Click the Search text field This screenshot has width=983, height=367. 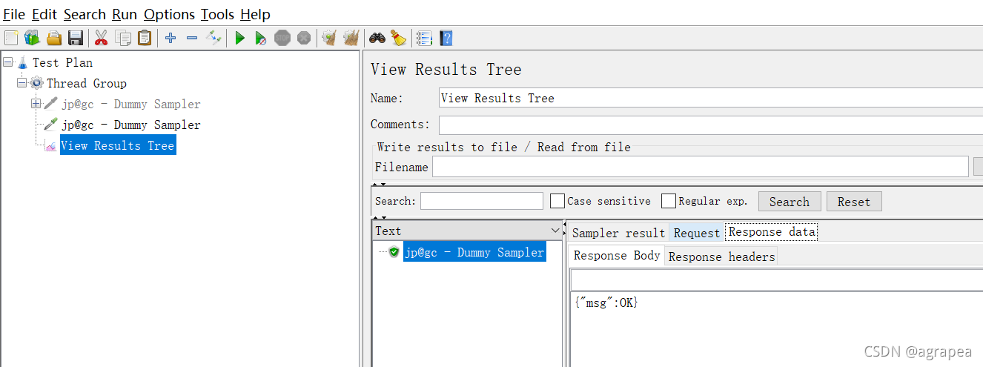click(x=482, y=201)
